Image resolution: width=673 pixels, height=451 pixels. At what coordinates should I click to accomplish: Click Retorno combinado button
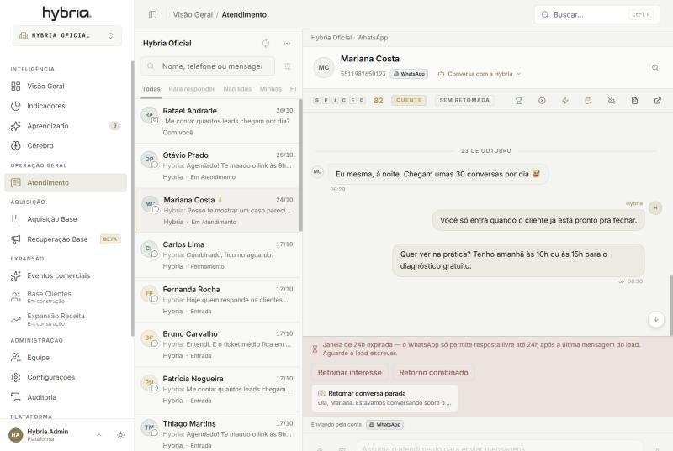[x=433, y=372]
